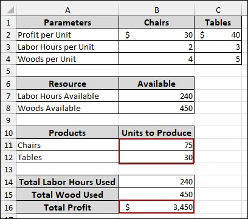Select Total Profit cell showing $3,450
Viewport: 248px width, 219px height.
156,207
